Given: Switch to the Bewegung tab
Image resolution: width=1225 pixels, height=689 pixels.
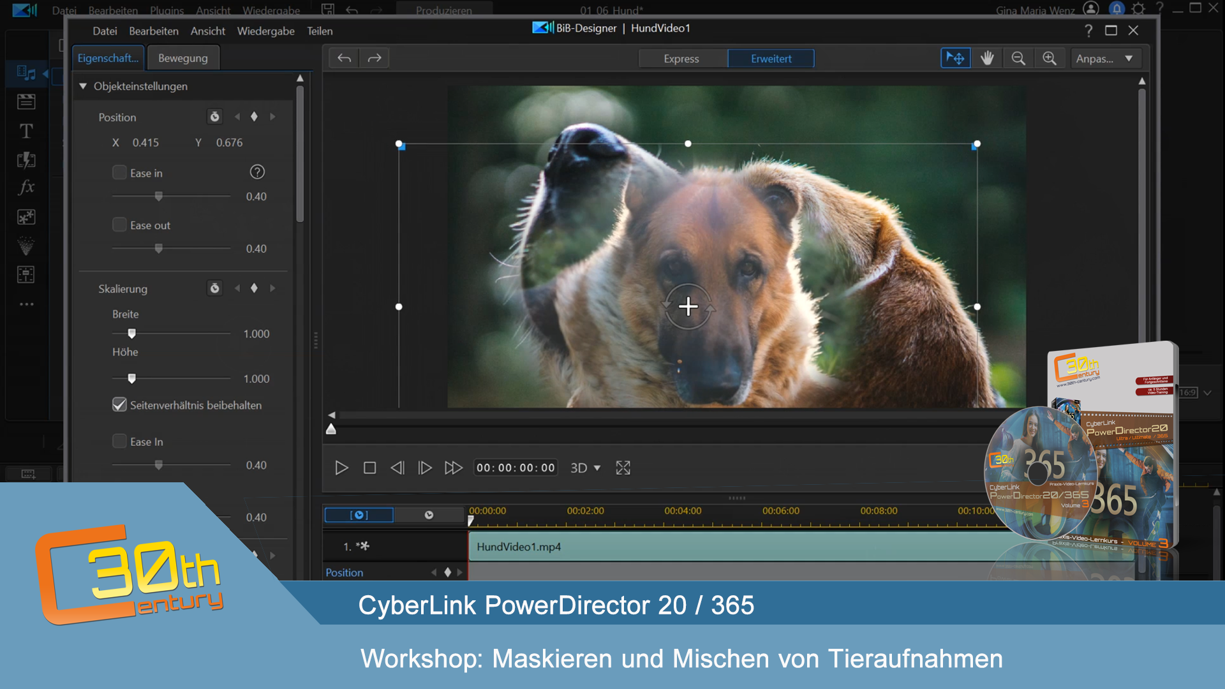Looking at the screenshot, I should tap(183, 57).
